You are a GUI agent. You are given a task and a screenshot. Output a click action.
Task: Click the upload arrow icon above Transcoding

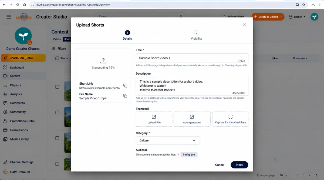tap(103, 60)
